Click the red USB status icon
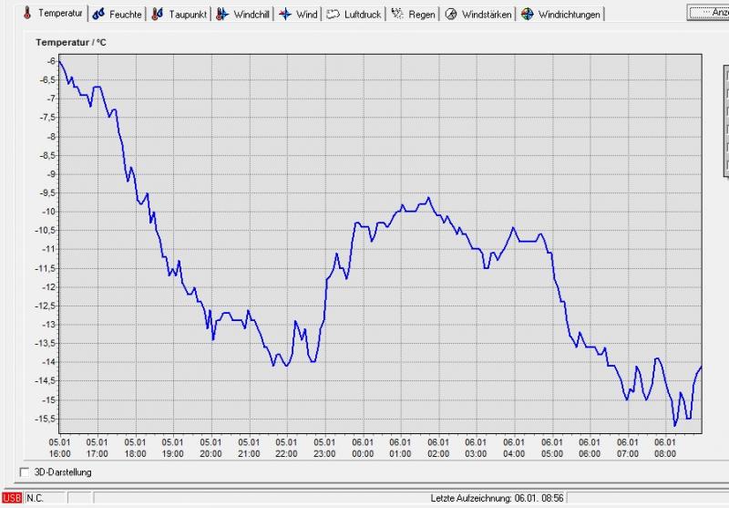This screenshot has width=729, height=508. (12, 498)
